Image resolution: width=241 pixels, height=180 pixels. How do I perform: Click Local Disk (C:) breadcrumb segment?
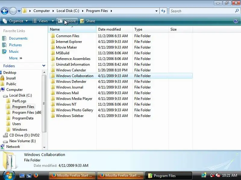[68, 11]
